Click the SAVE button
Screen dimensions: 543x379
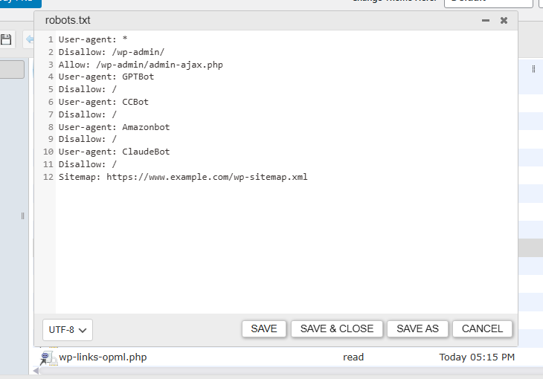(x=264, y=328)
